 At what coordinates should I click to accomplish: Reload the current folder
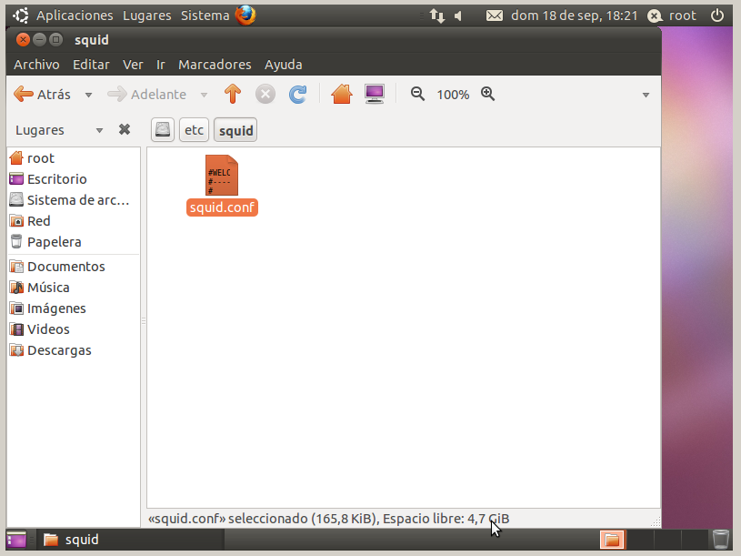click(297, 94)
